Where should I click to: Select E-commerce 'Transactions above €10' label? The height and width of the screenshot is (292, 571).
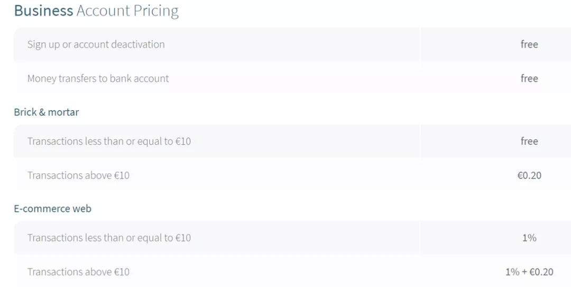pos(78,272)
